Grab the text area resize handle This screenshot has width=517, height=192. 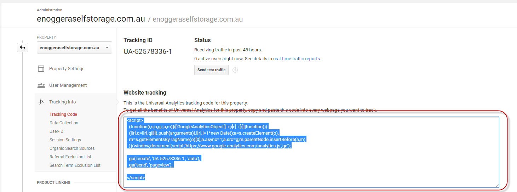pos(497,185)
